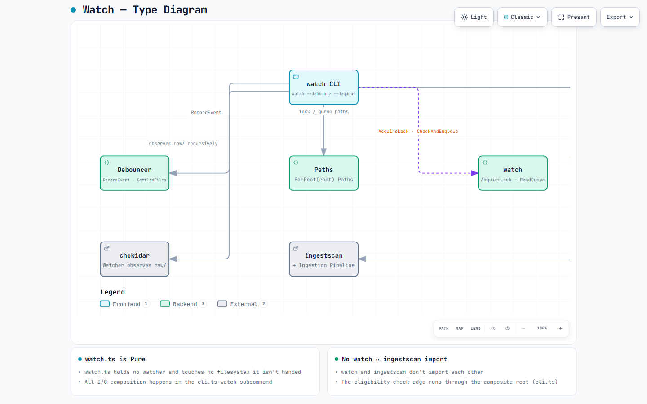Zoom out with the minus button

pyautogui.click(x=523, y=329)
